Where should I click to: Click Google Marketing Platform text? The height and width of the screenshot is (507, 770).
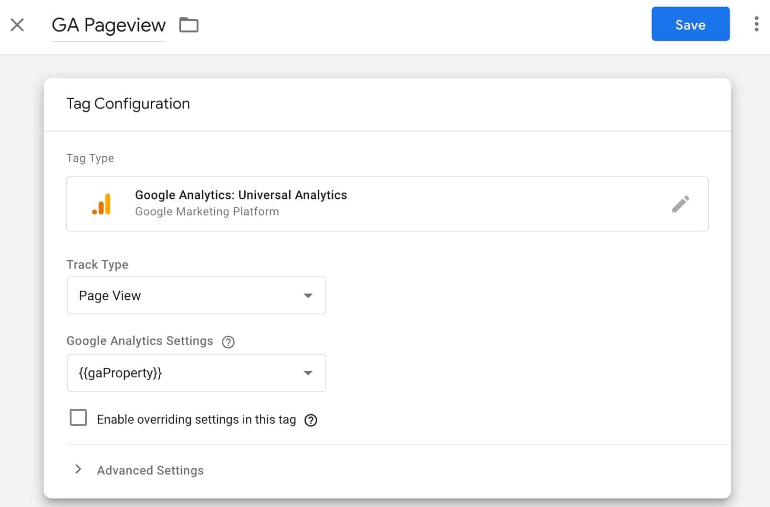(x=207, y=212)
